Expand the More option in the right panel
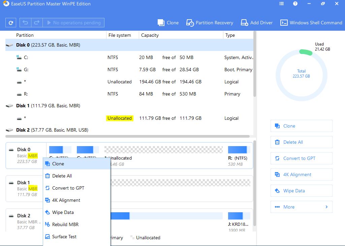This screenshot has width=345, height=246. click(x=301, y=207)
